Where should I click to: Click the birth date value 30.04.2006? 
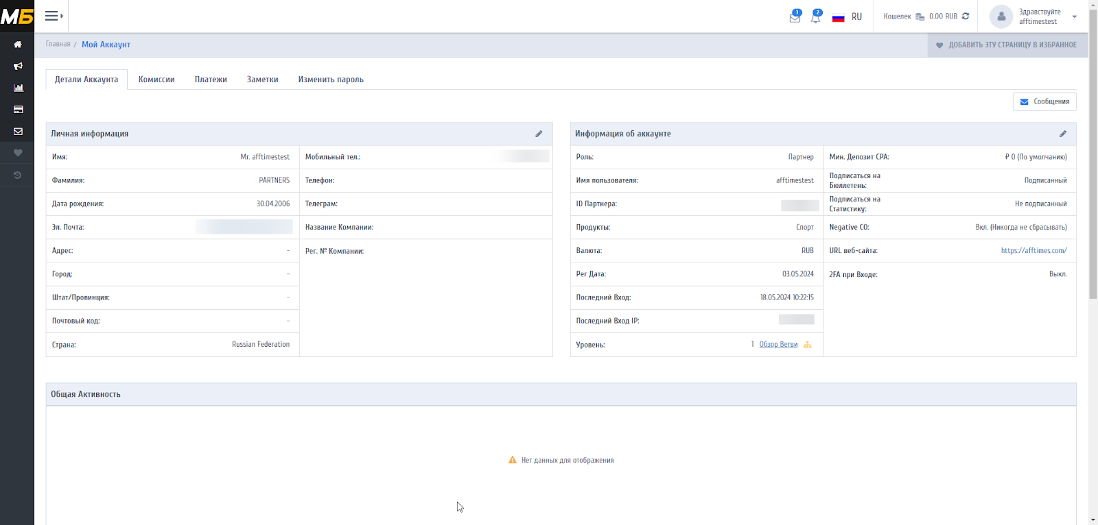click(x=273, y=204)
